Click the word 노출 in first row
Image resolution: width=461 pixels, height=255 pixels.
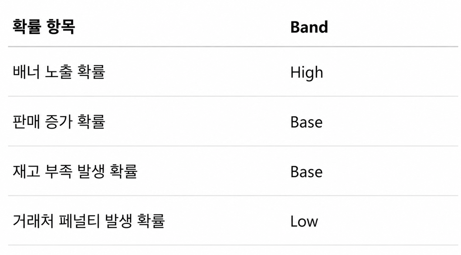(x=58, y=72)
